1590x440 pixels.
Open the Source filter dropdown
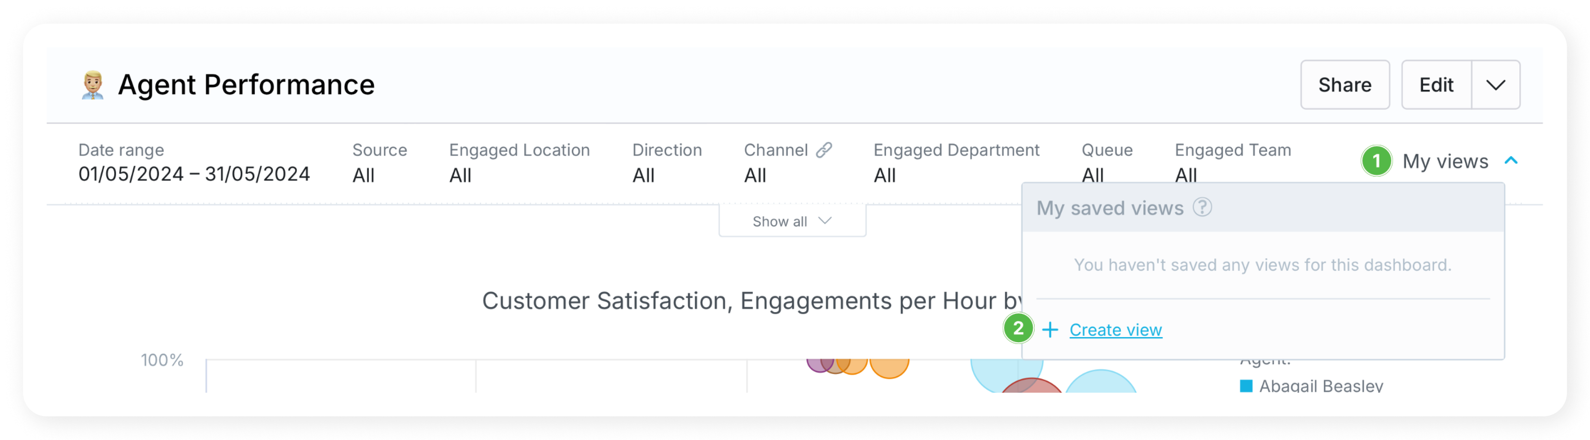379,163
